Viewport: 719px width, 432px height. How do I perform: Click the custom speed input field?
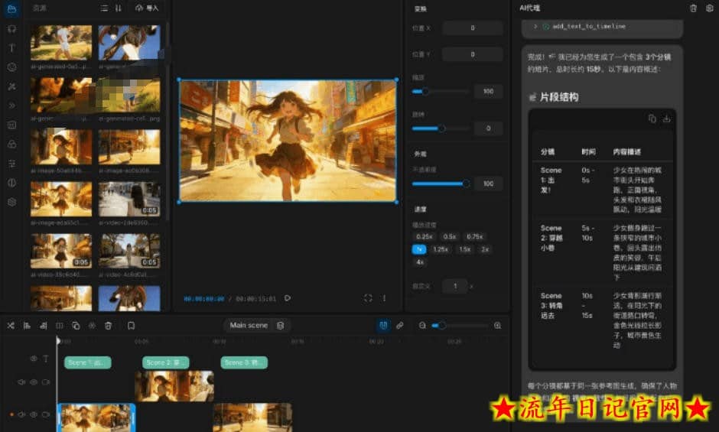pyautogui.click(x=455, y=286)
